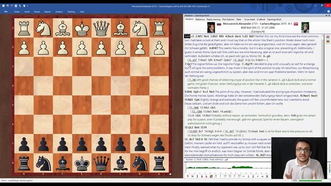
Task: Switch to the LiveBook tab
Action: pos(261,20)
